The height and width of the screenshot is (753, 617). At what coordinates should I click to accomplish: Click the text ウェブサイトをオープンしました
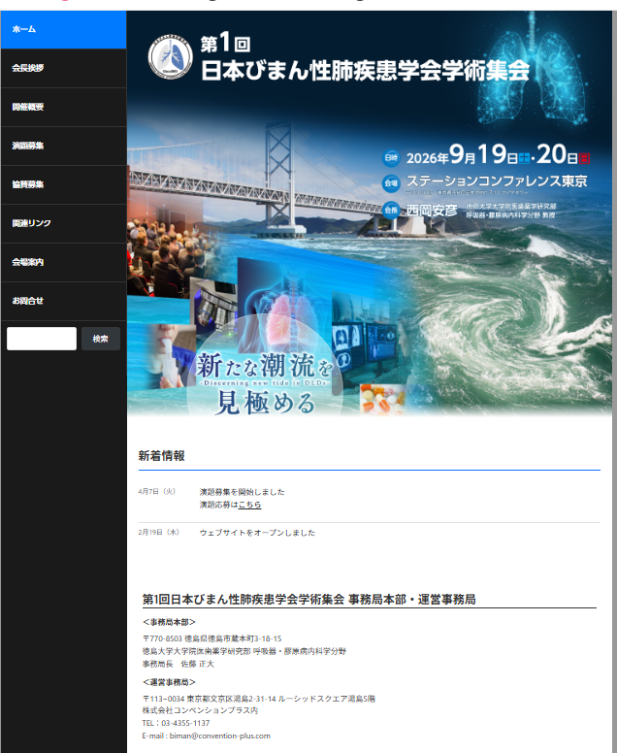257,533
